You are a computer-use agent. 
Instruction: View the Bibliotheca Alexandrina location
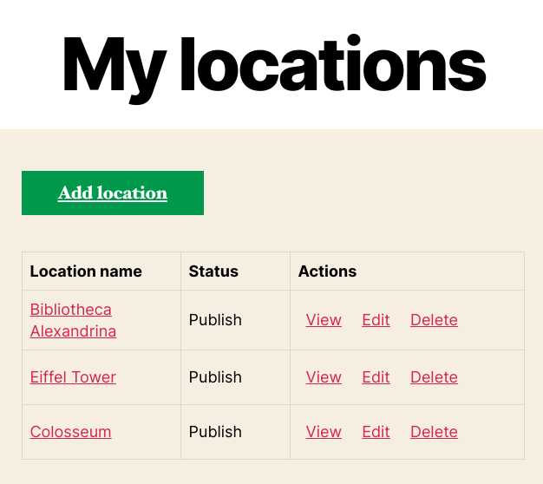[324, 320]
